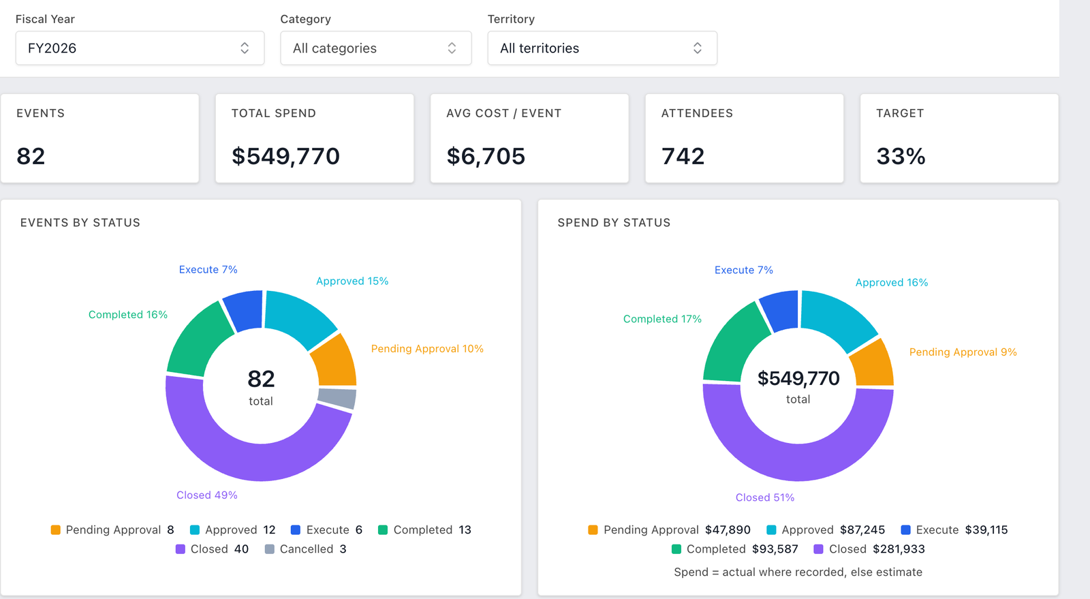Click the 'Closed 49%' chart label
Viewport: 1090px width, 599px height.
(207, 495)
